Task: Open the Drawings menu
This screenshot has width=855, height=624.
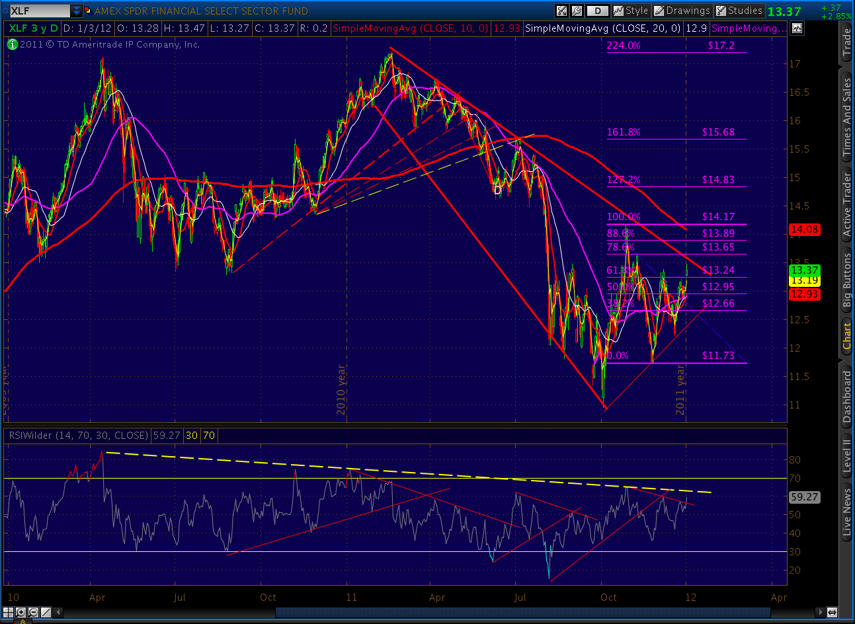Action: click(682, 11)
